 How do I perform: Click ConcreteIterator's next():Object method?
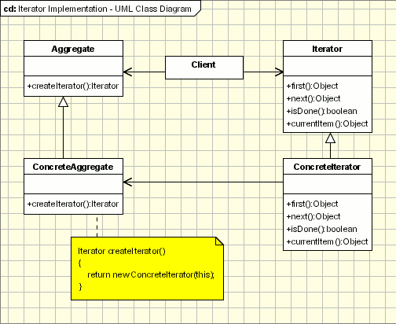313,216
